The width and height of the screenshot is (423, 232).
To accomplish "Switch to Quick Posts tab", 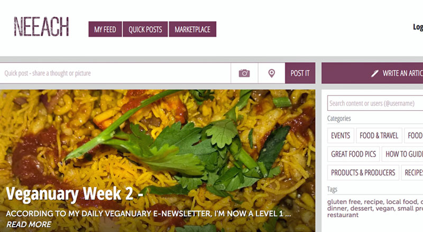I will tap(145, 29).
